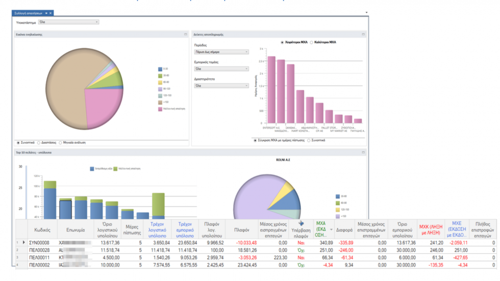Click the Εκπρόθεσμη αξία blue legend swatch

[x=92, y=169]
